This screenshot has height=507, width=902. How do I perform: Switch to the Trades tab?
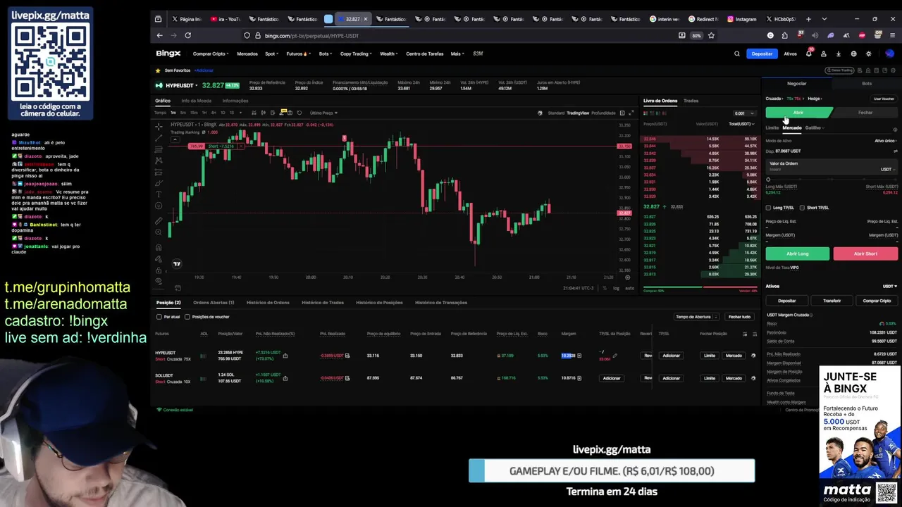[691, 101]
